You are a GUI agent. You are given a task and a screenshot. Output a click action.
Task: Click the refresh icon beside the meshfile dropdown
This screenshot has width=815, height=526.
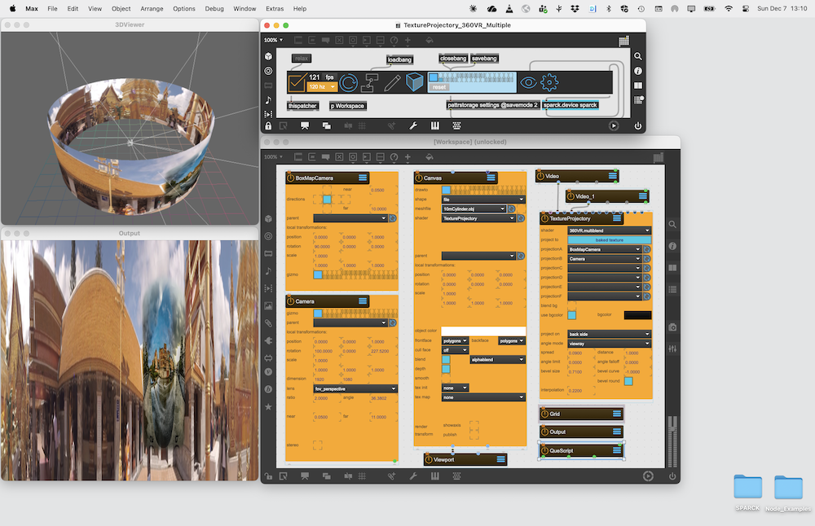pyautogui.click(x=512, y=208)
